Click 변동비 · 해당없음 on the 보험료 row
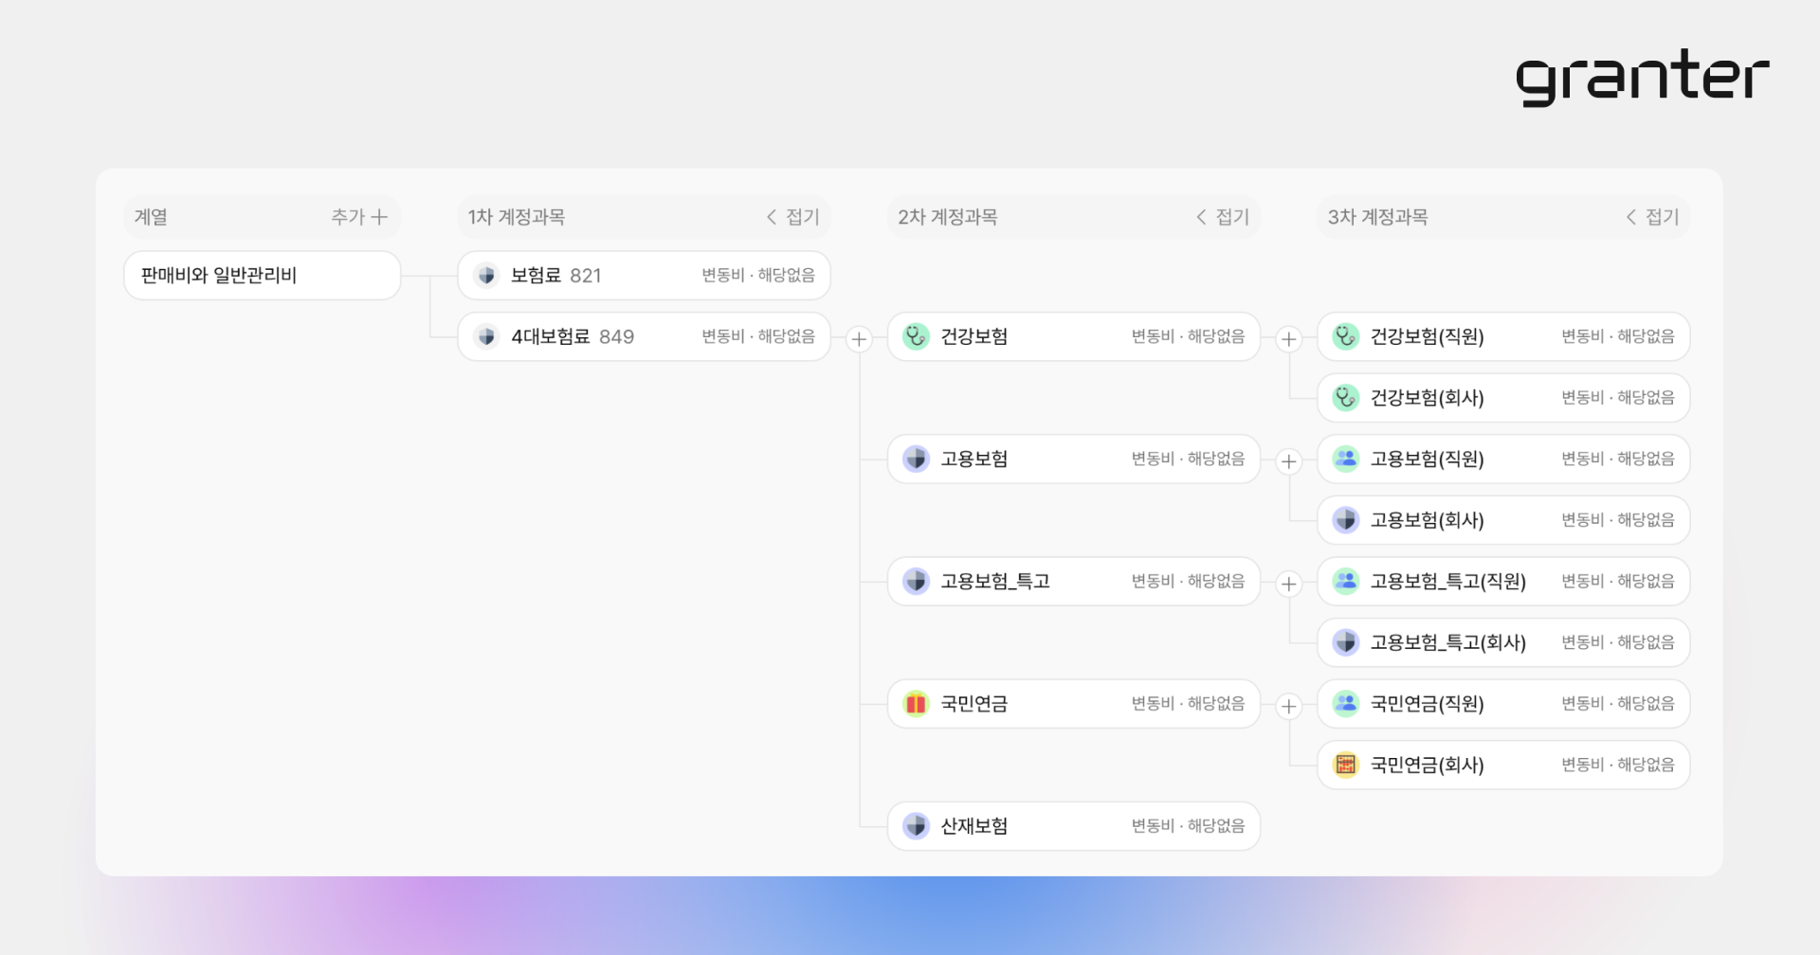1820x955 pixels. [758, 276]
